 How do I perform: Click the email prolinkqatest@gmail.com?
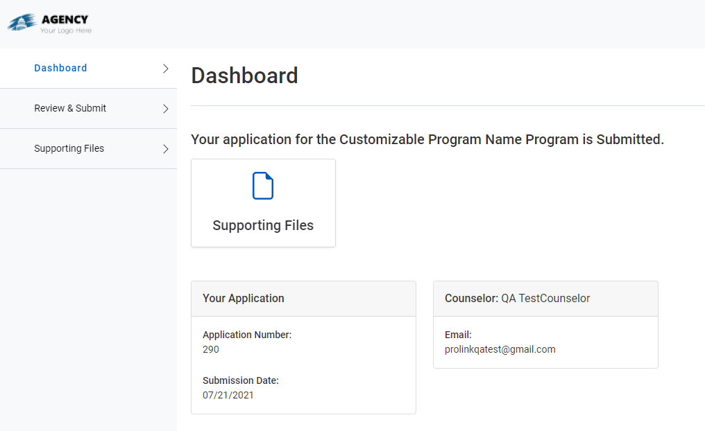tap(500, 349)
